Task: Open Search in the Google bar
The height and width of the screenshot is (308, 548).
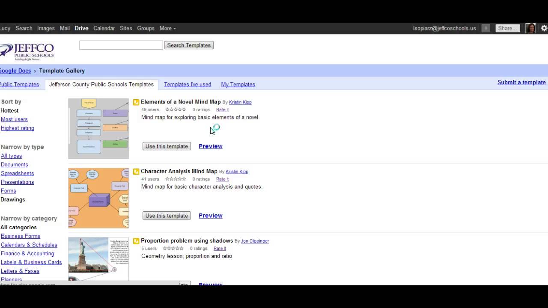Action: [x=24, y=28]
